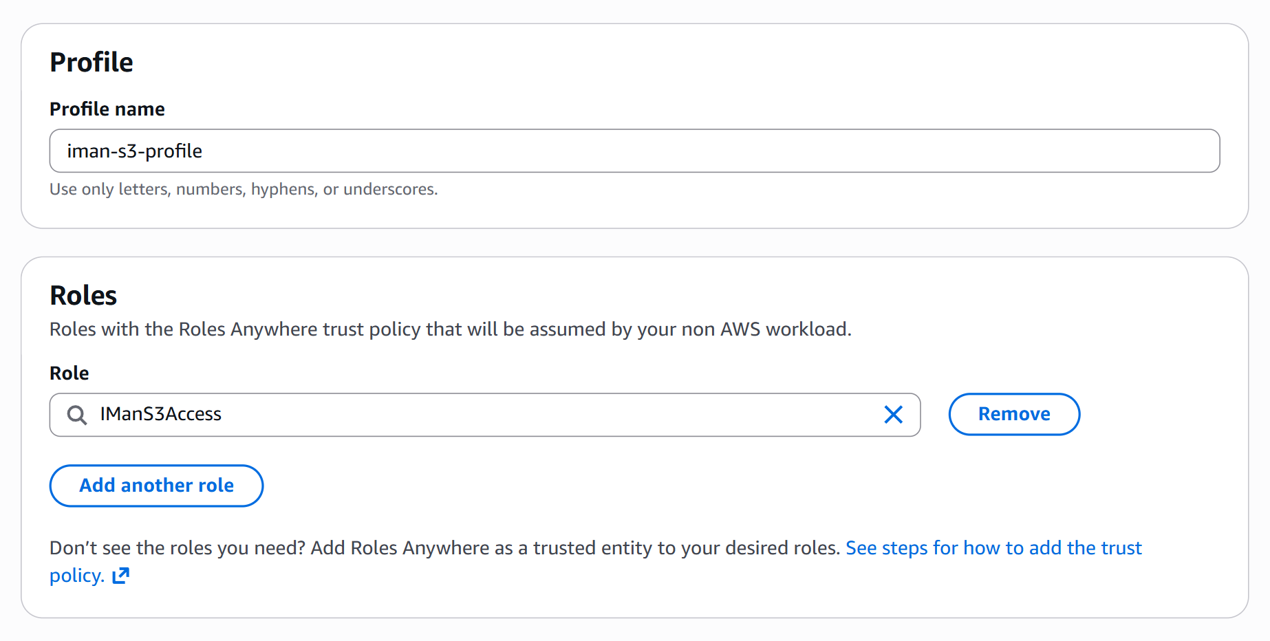Click the hint 'Use only letters, numbers, hyphens, or underscores.'
Screen dimensions: 1270x641
(x=244, y=189)
